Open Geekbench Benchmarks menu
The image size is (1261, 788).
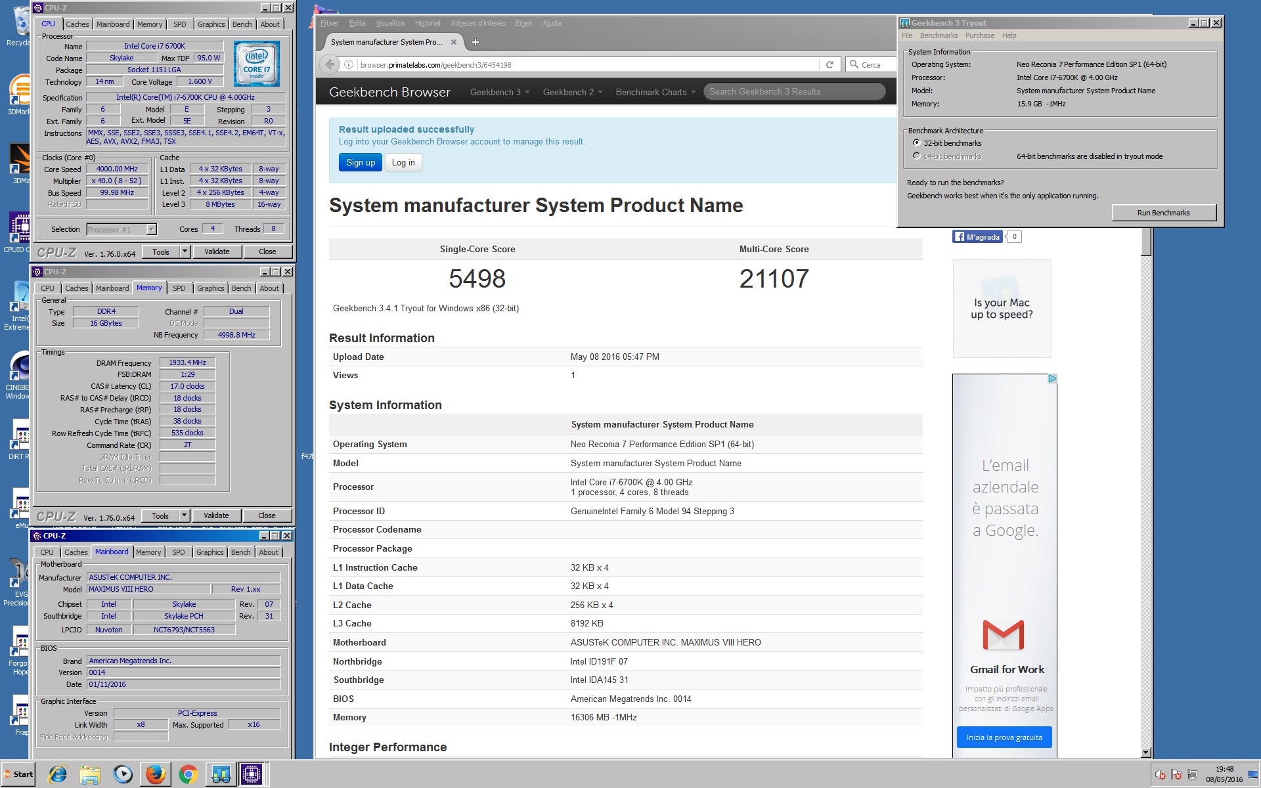[939, 35]
